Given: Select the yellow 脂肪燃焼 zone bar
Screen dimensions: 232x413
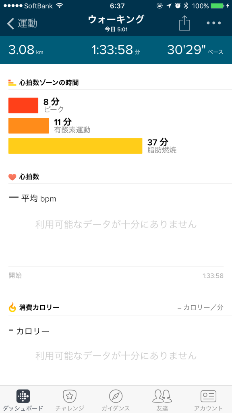Looking at the screenshot, I should 75,146.
